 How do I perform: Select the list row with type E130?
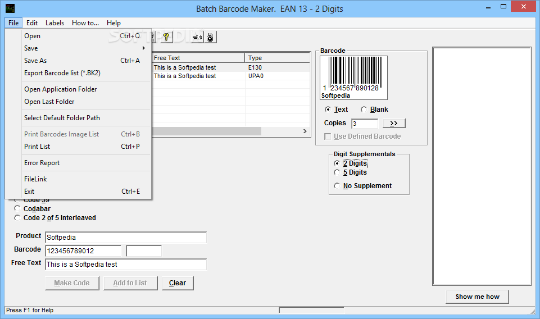(231, 67)
